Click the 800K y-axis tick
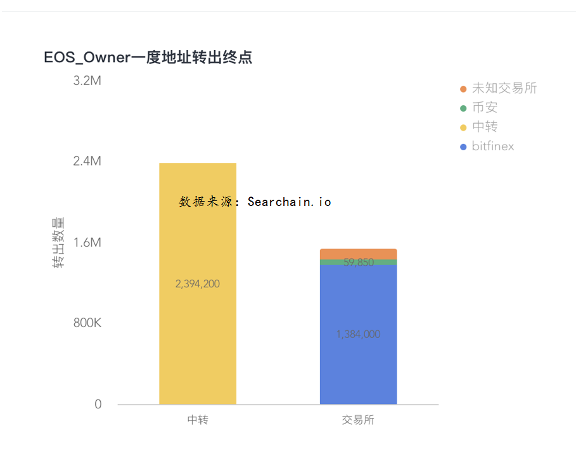 87,323
